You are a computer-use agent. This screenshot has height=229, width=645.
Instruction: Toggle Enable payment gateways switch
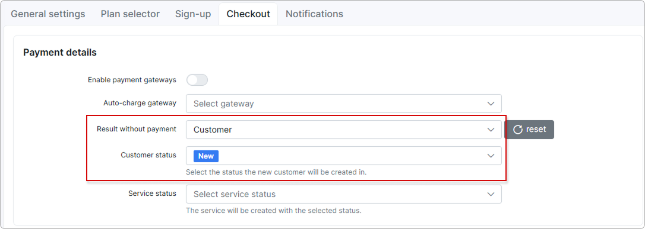coord(197,80)
